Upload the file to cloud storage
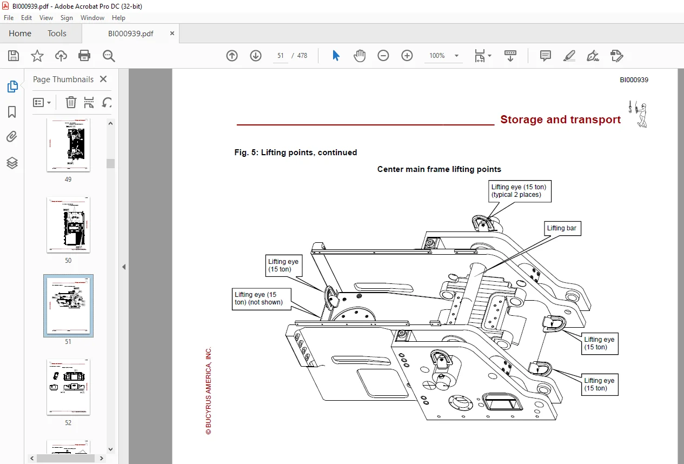The image size is (684, 464). 61,56
